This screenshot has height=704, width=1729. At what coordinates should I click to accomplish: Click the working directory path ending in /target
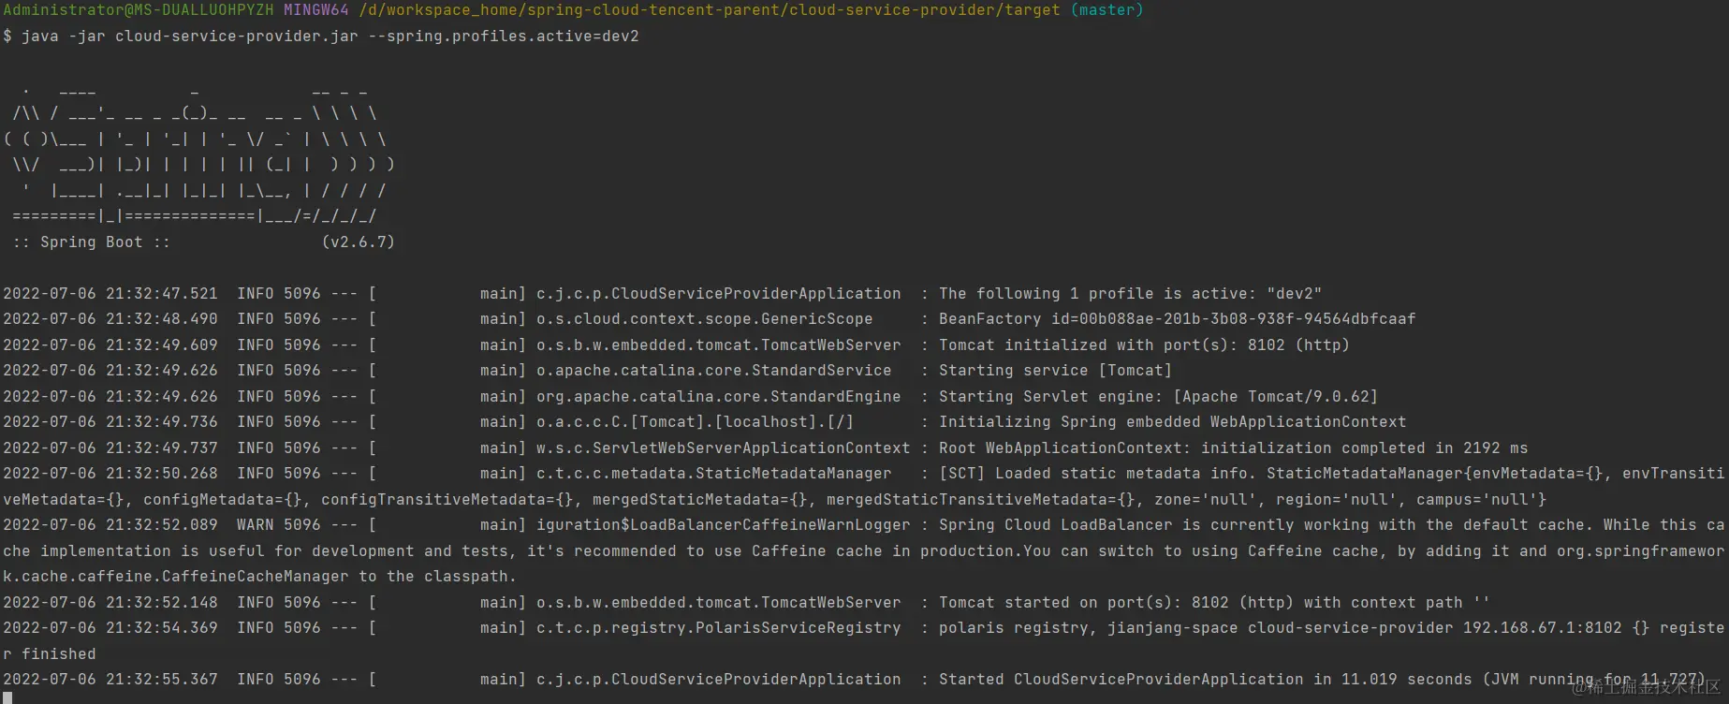tap(710, 10)
